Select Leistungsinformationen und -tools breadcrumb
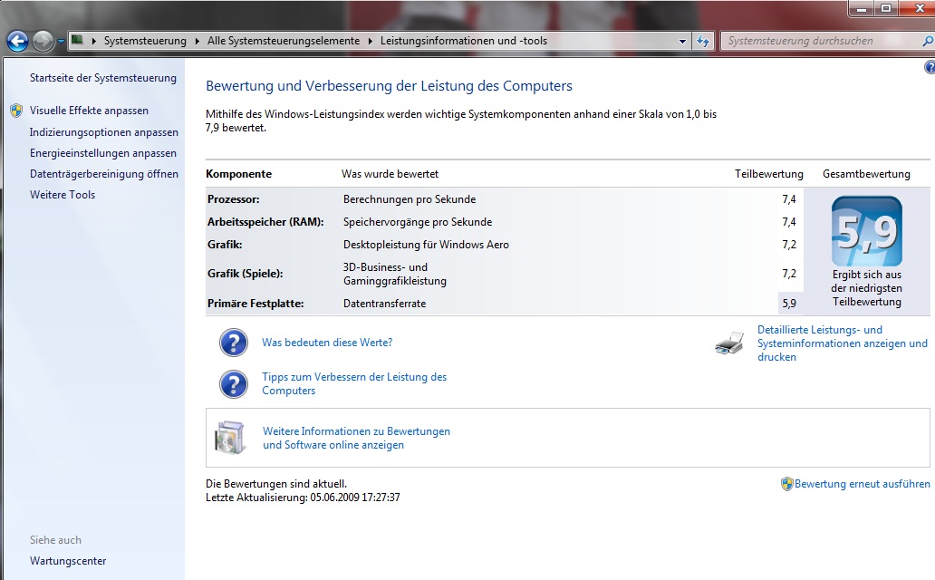This screenshot has height=580, width=935. (x=463, y=41)
